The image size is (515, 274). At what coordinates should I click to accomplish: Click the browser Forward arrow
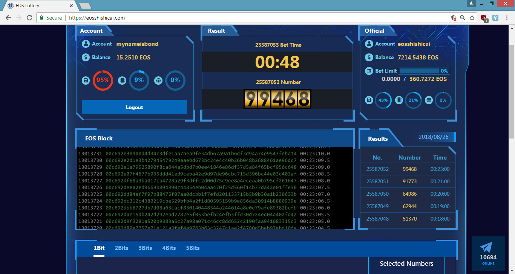pos(19,18)
